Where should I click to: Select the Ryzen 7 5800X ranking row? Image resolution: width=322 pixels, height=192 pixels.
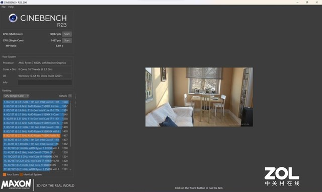35,106
